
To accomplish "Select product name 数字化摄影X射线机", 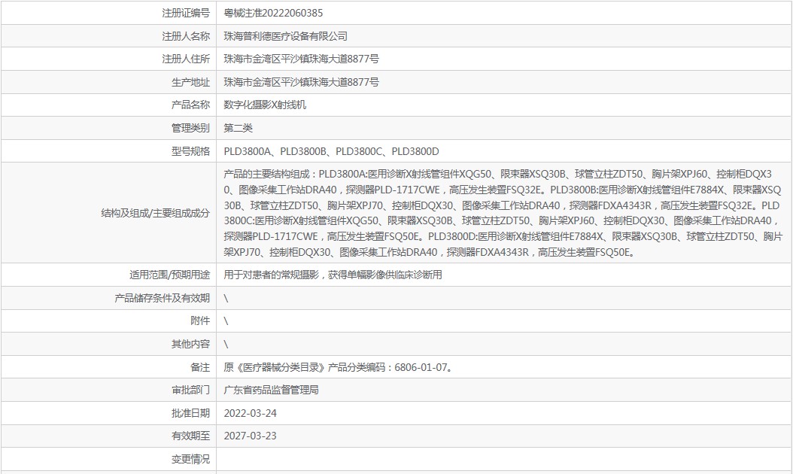I will pyautogui.click(x=265, y=105).
